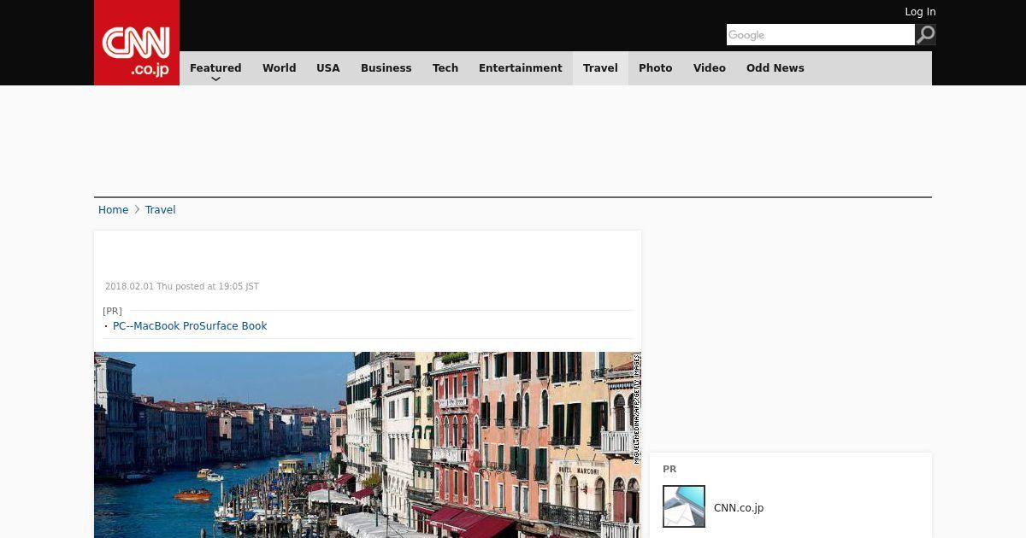Open the USA section
Screen dimensions: 1026x538
point(328,68)
